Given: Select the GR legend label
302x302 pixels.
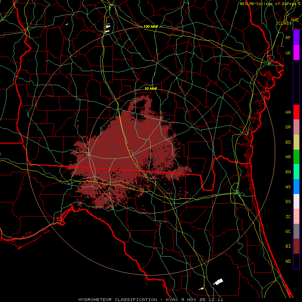Looking at the screenshot, I should click(288, 127).
